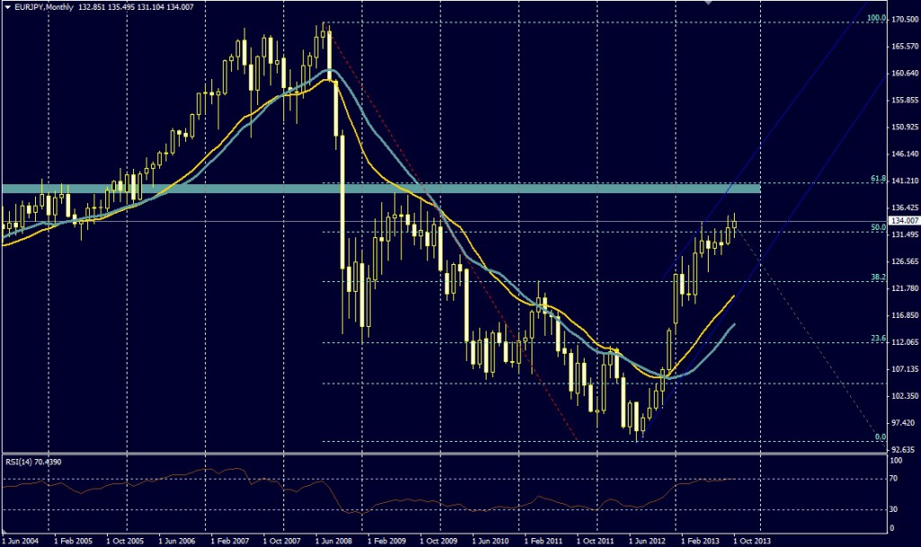
Task: Click the chart shift triangle marker at top
Action: 711,4
